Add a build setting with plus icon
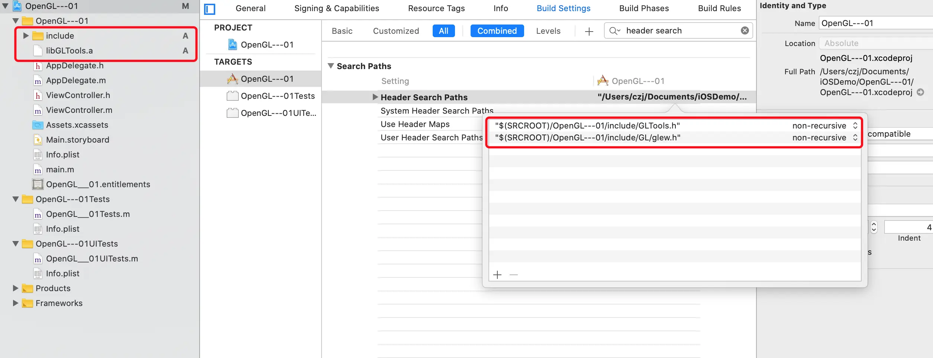Viewport: 933px width, 358px height. point(589,32)
